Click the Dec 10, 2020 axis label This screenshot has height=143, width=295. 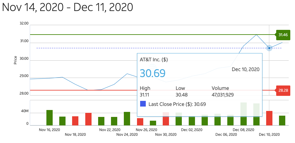click(x=269, y=135)
